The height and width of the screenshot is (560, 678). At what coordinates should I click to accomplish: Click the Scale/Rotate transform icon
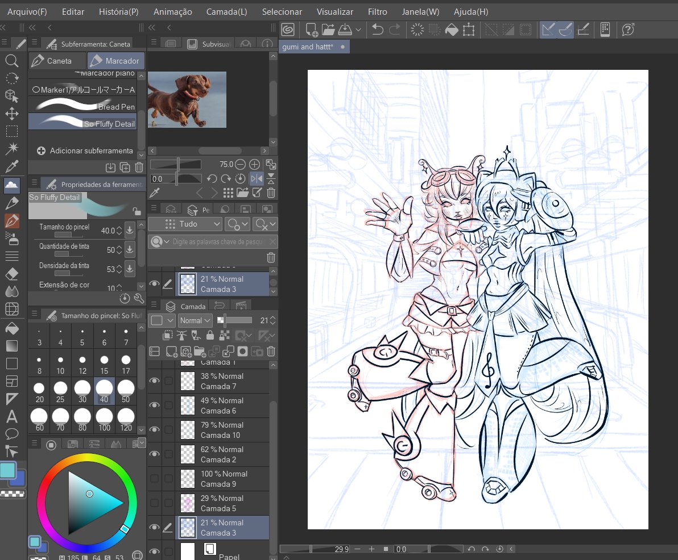(469, 30)
